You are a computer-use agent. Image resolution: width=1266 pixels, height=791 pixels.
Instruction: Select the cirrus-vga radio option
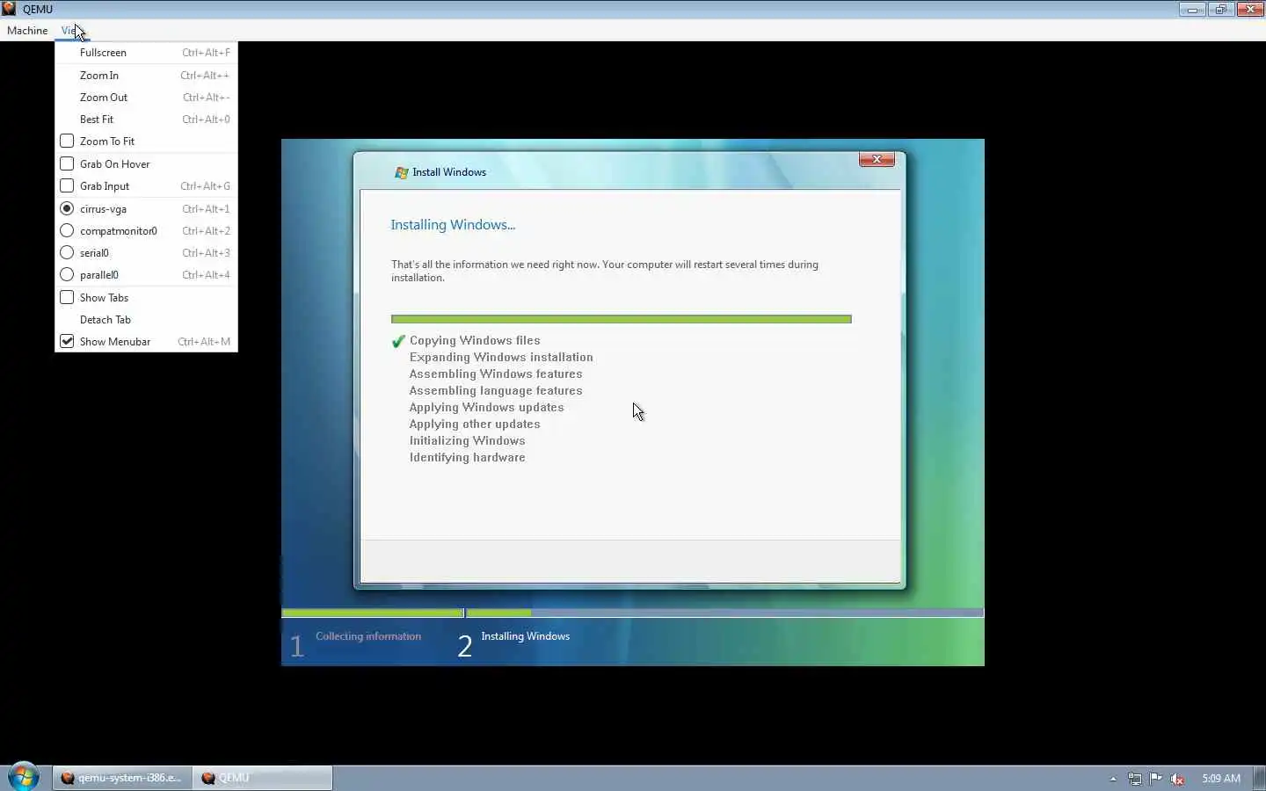tap(67, 208)
